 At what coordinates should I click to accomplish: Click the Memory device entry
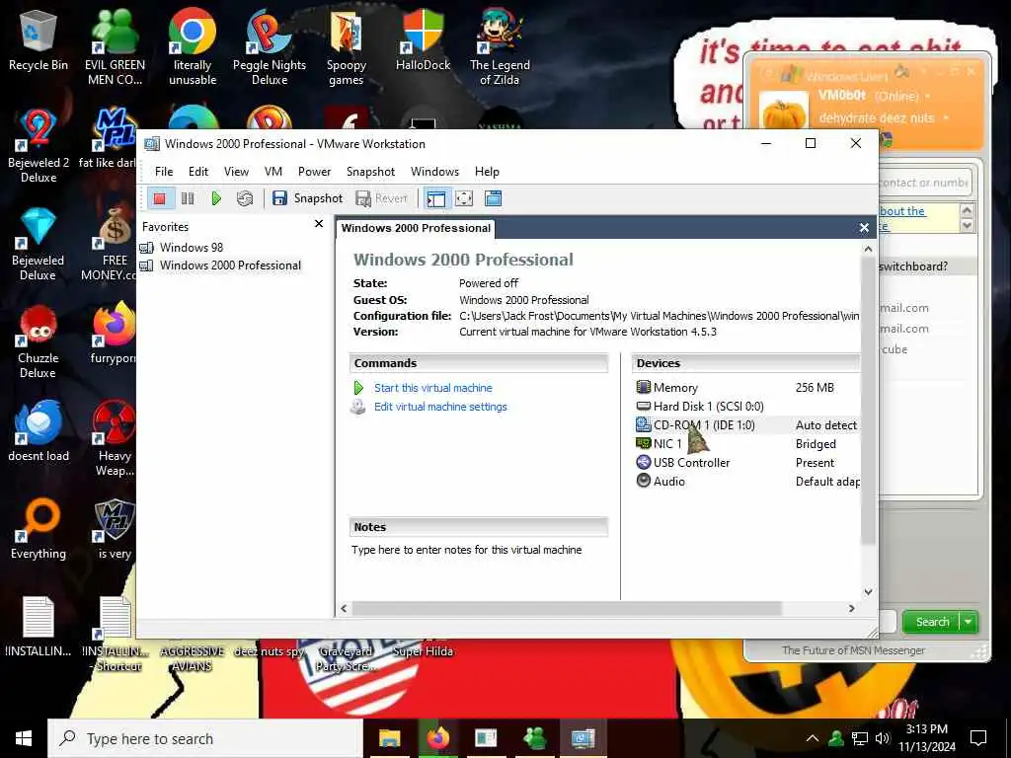tap(675, 387)
